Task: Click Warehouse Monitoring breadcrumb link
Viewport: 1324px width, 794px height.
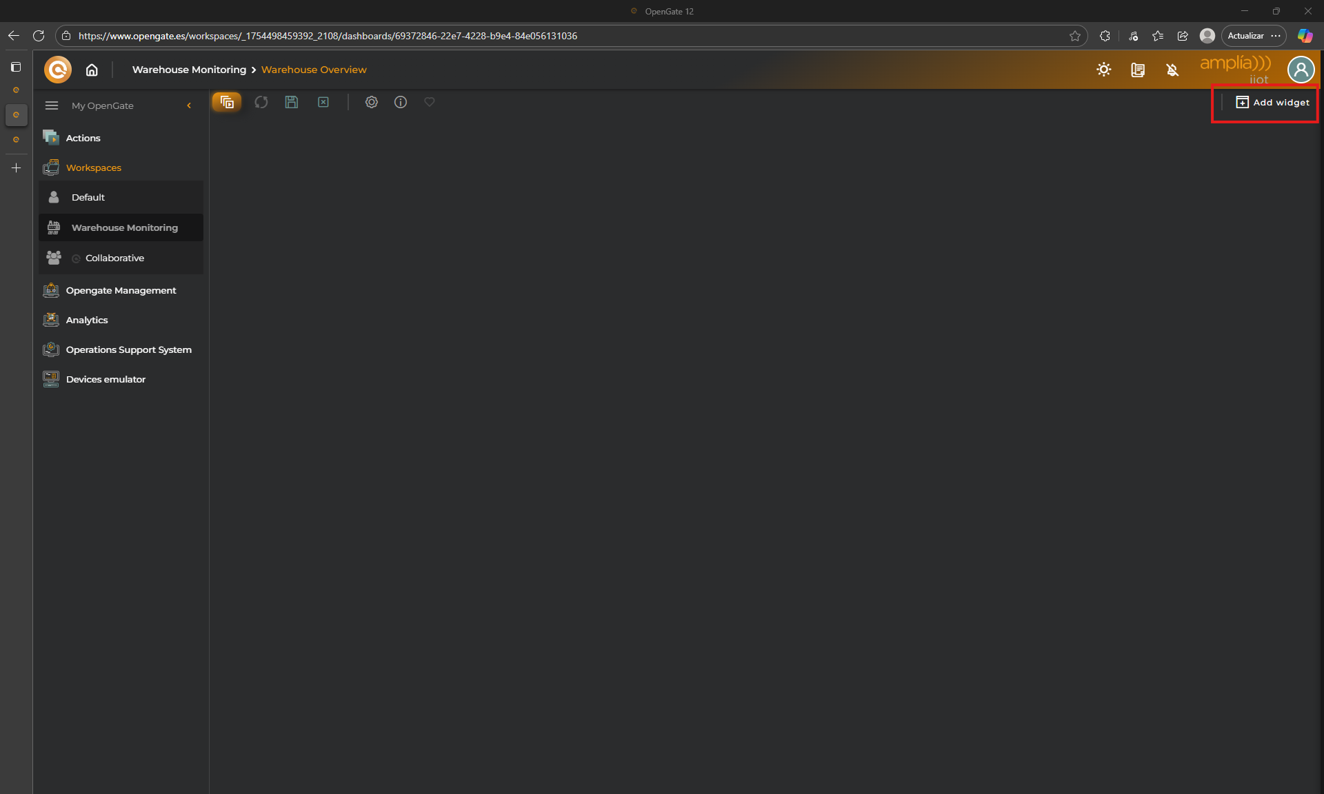Action: pyautogui.click(x=189, y=70)
